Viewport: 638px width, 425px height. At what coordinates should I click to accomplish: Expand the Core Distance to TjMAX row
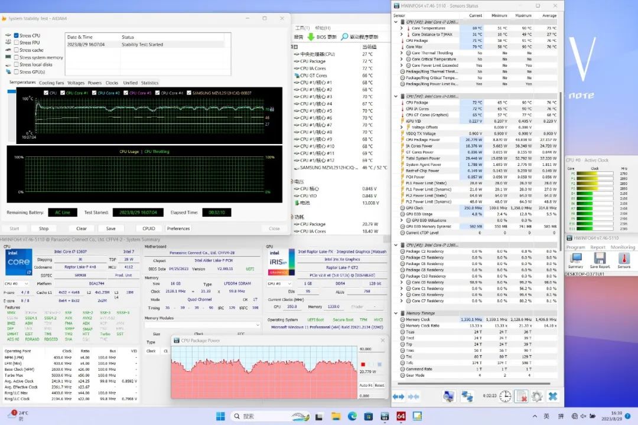(x=402, y=34)
